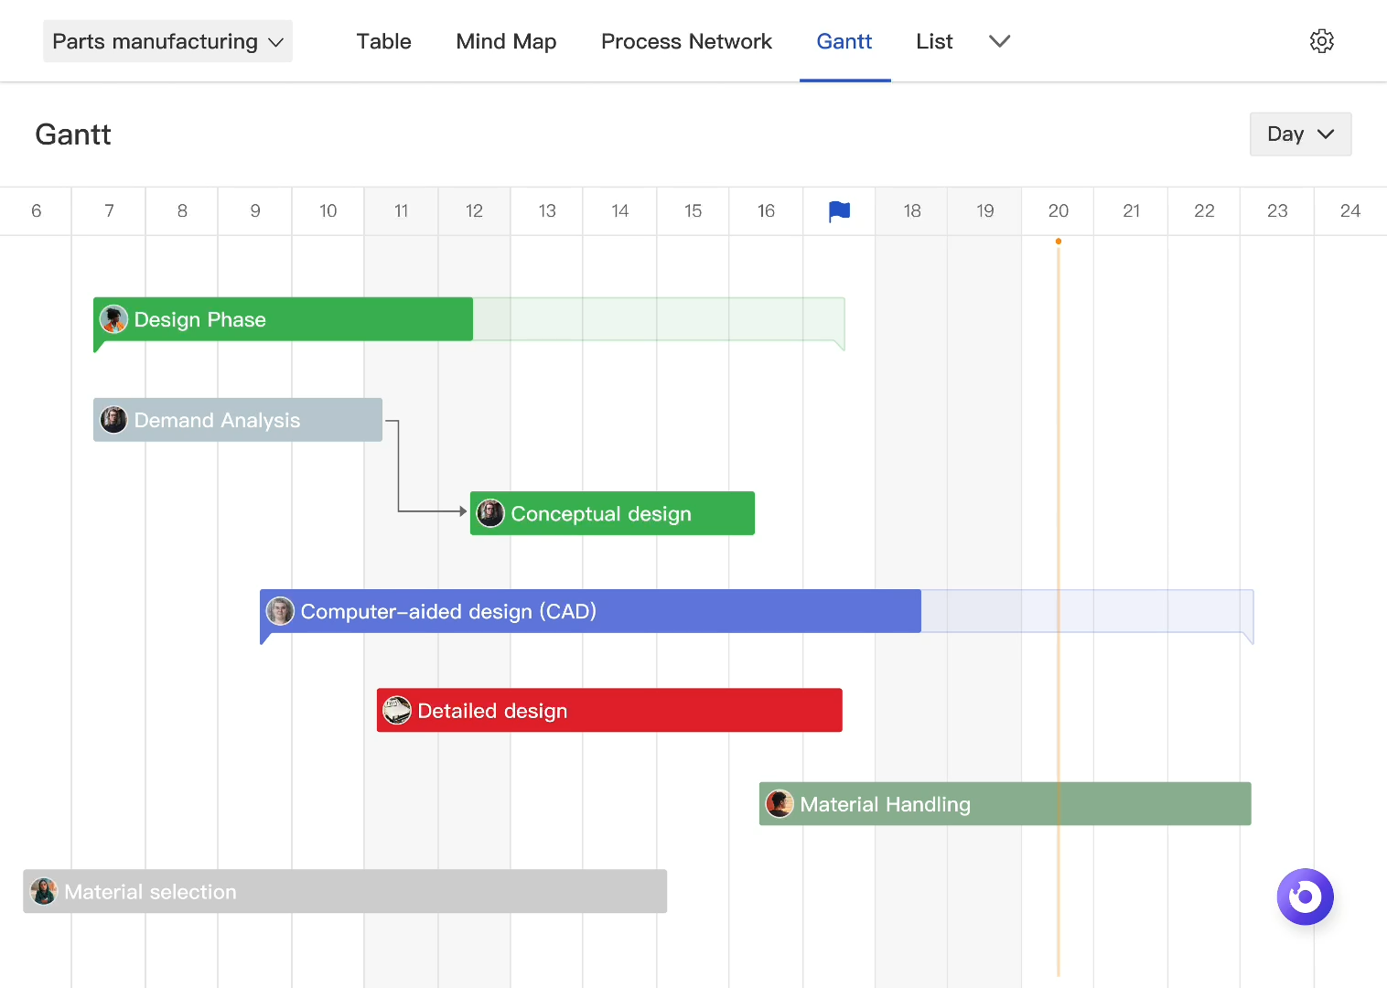Switch to the Mind Map tab
This screenshot has height=988, width=1387.
click(506, 41)
